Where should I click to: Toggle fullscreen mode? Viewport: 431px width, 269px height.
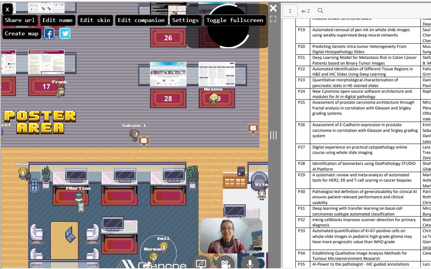pyautogui.click(x=235, y=21)
